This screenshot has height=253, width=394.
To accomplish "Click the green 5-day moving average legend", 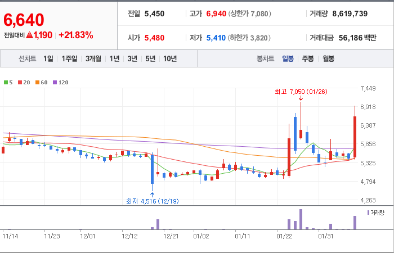I will [x=8, y=82].
